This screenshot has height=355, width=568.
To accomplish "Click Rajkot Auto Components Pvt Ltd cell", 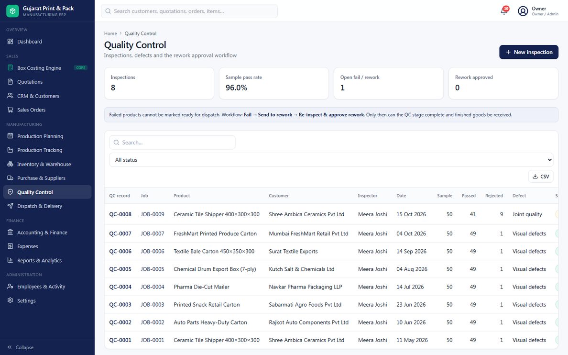I will 309,322.
